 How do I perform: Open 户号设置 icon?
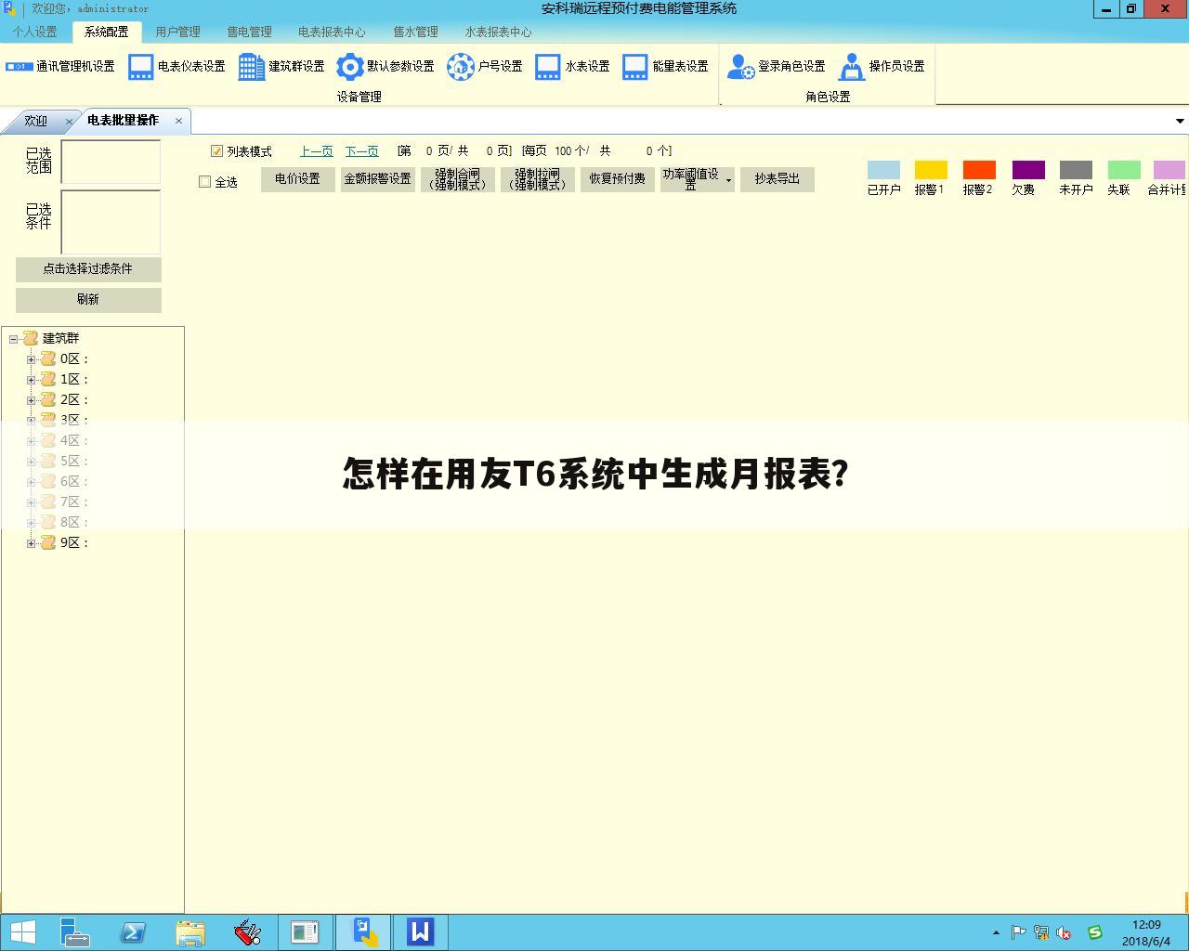click(x=461, y=67)
